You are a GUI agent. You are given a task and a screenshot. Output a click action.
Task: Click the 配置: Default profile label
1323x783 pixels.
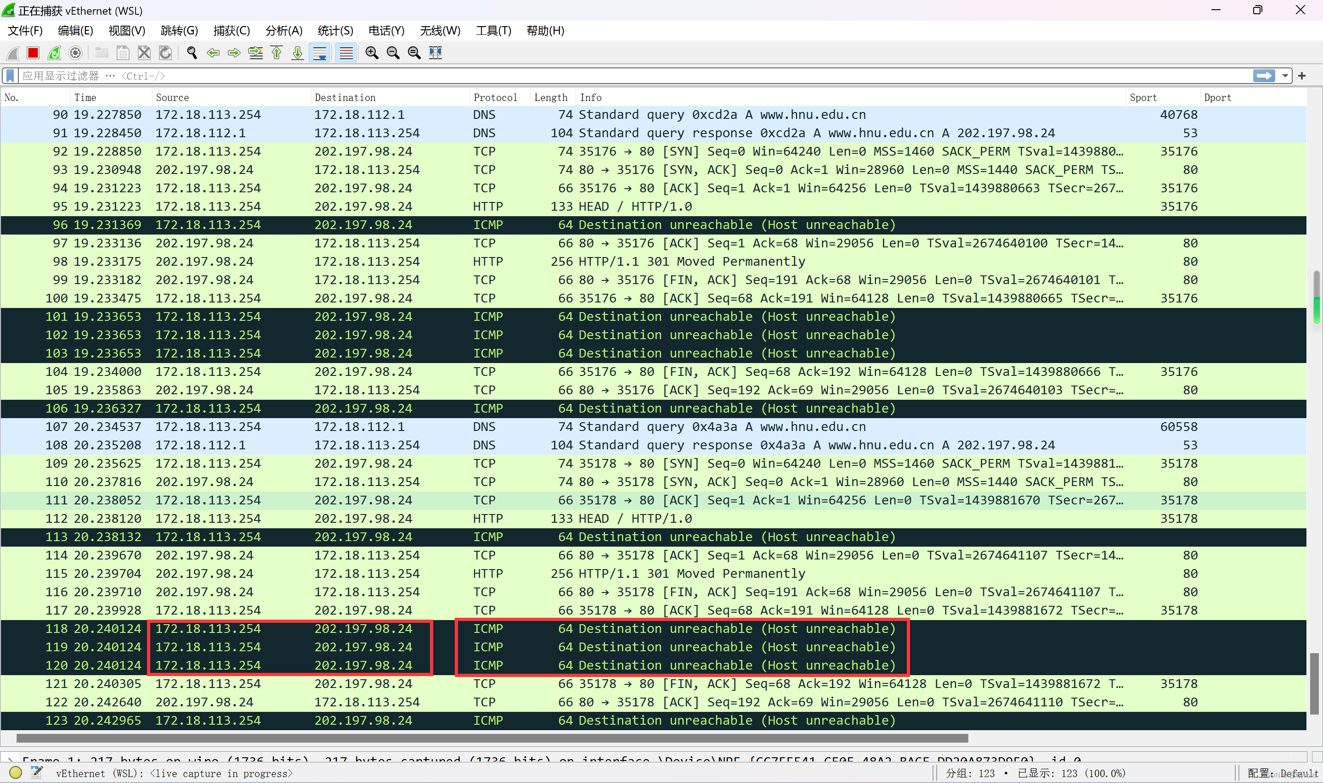[1283, 773]
